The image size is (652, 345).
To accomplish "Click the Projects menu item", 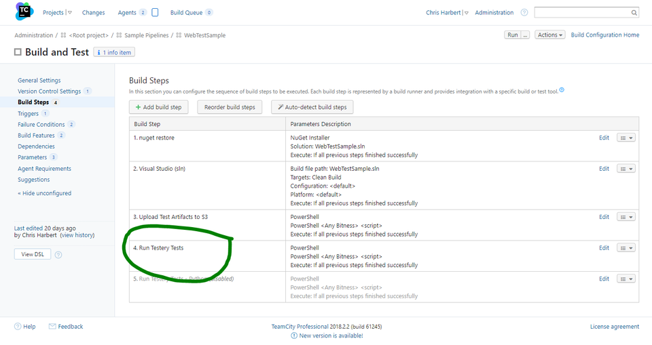I will pos(53,12).
